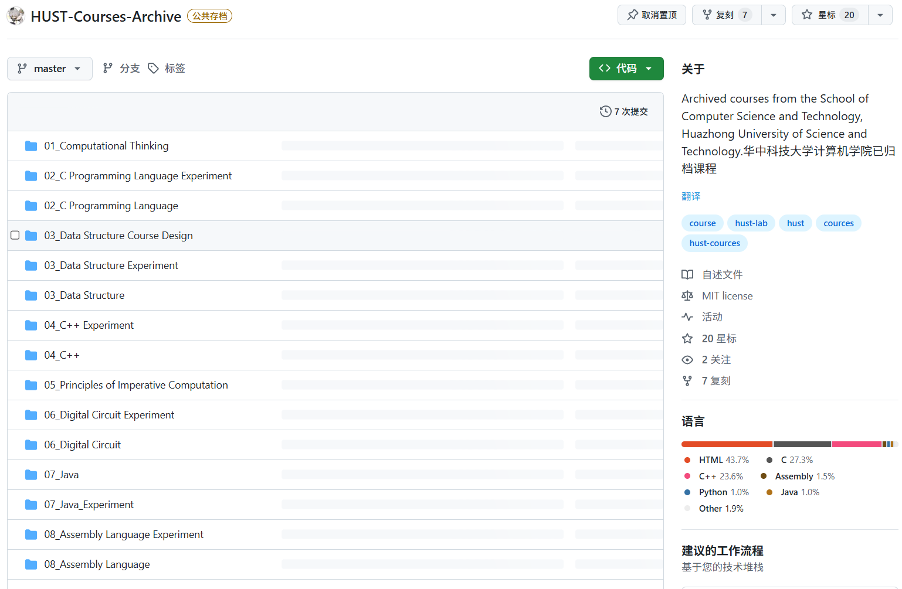Click the 翻译 translate link
Viewport: 902px width, 589px height.
pos(691,196)
